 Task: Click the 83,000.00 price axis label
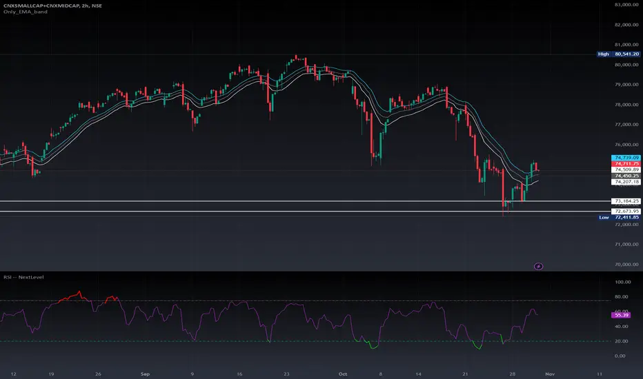[x=626, y=5]
